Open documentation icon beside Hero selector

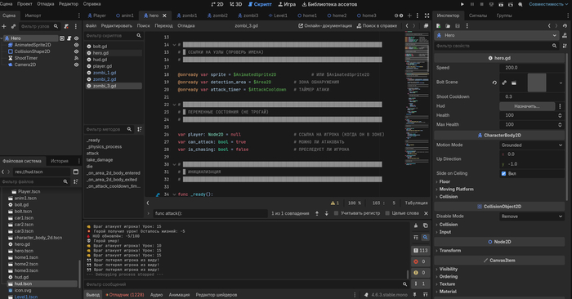pyautogui.click(x=565, y=35)
